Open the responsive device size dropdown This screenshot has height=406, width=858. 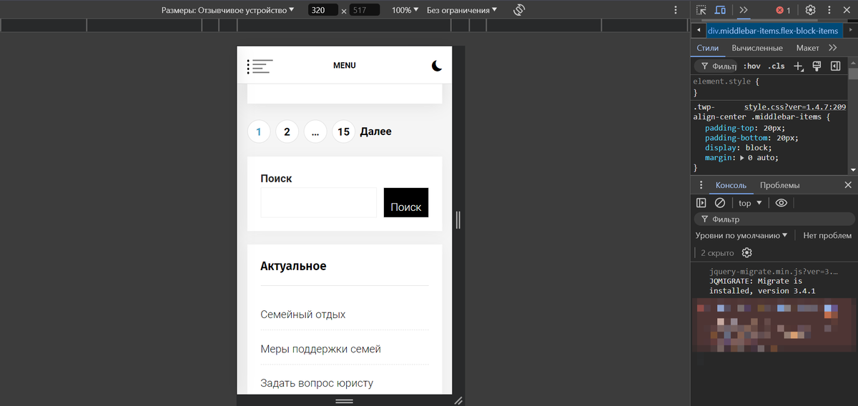[227, 10]
